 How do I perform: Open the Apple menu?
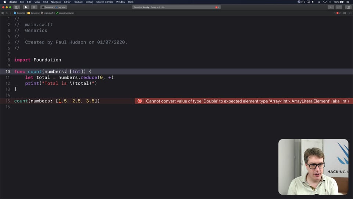tap(4, 2)
